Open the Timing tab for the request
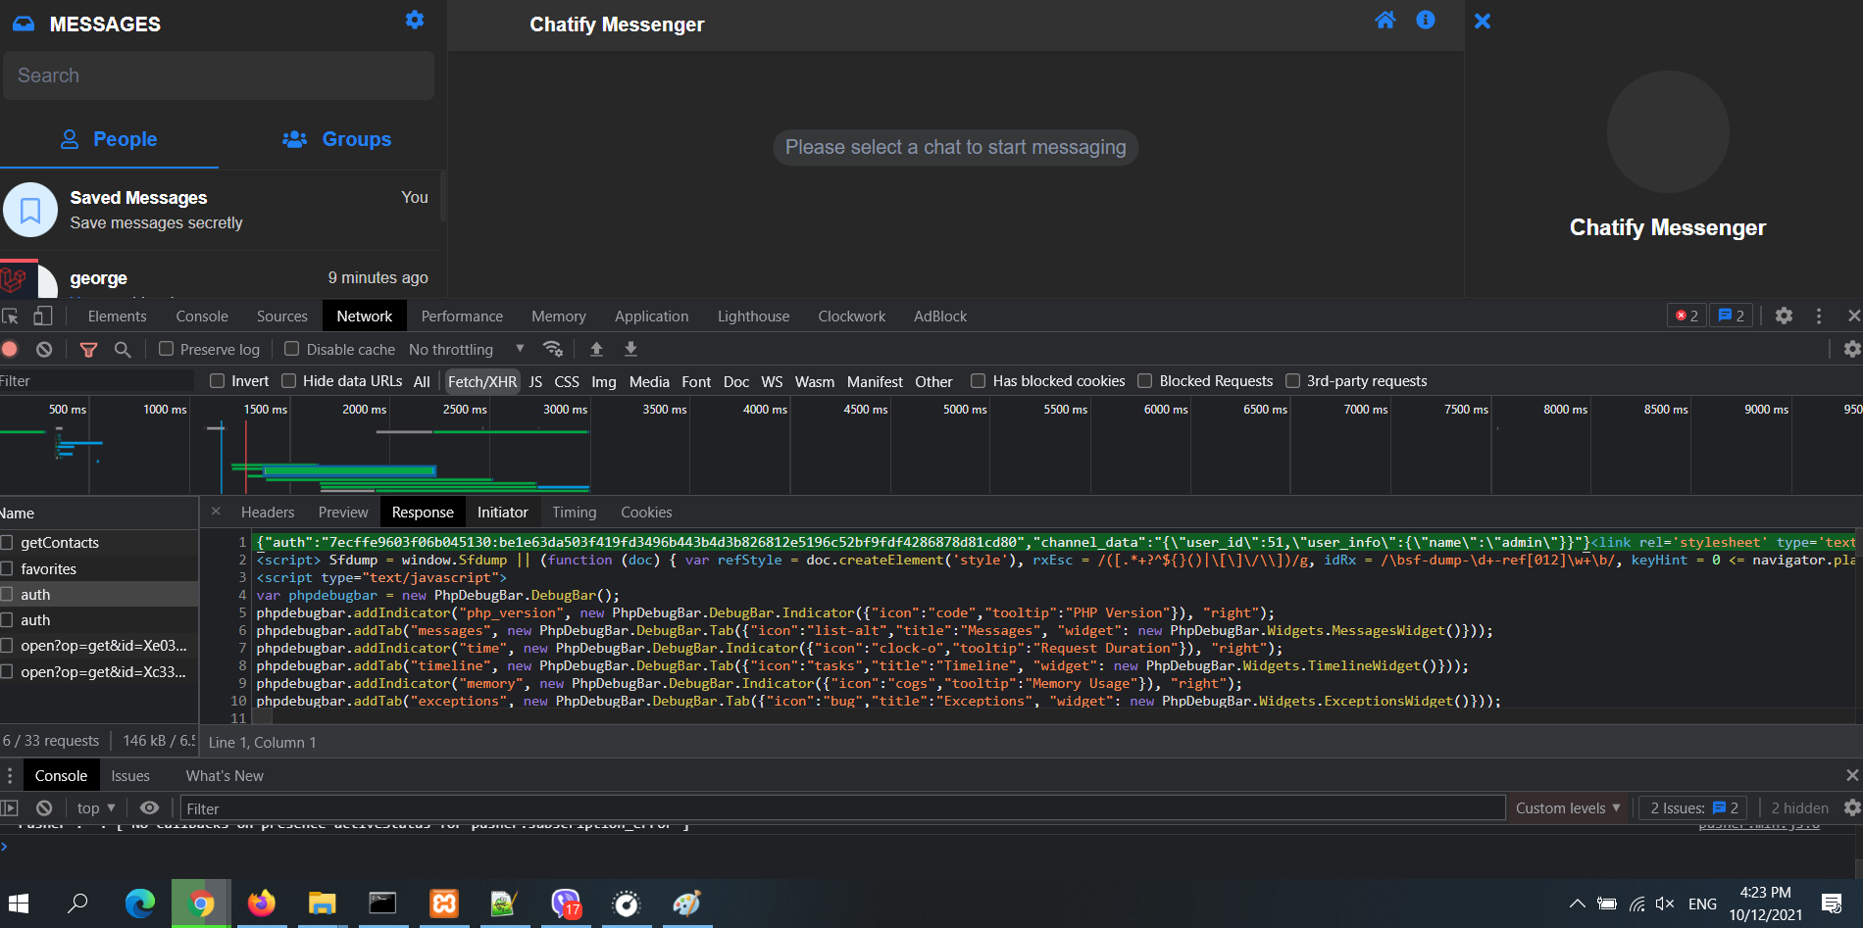The image size is (1863, 928). coord(574,512)
